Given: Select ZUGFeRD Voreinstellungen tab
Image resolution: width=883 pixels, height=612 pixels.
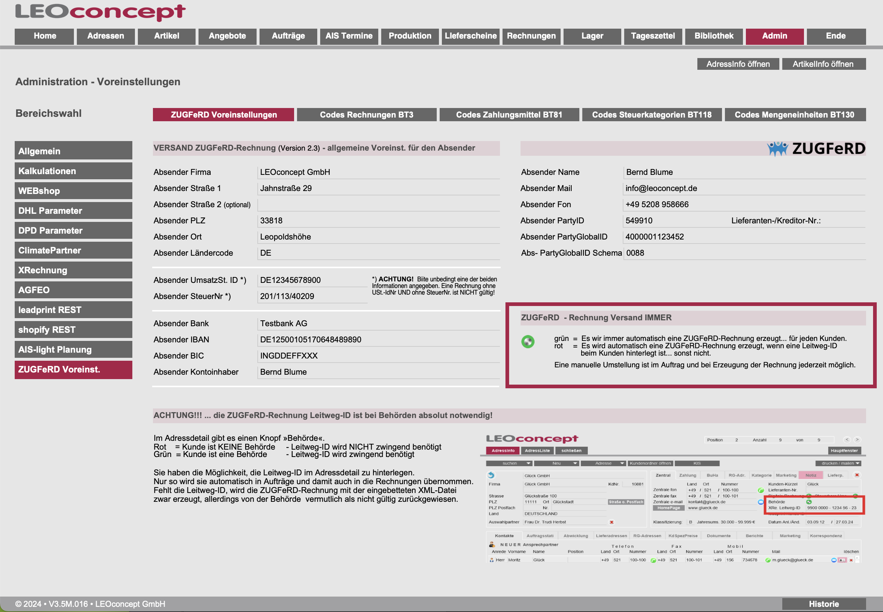Looking at the screenshot, I should click(x=224, y=115).
